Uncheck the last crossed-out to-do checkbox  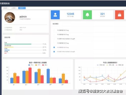(x=54, y=52)
